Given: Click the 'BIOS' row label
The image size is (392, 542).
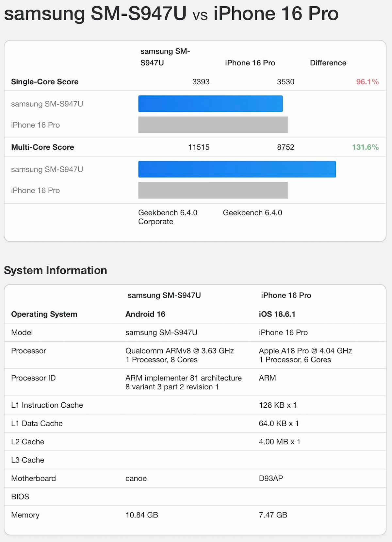Looking at the screenshot, I should pos(20,497).
